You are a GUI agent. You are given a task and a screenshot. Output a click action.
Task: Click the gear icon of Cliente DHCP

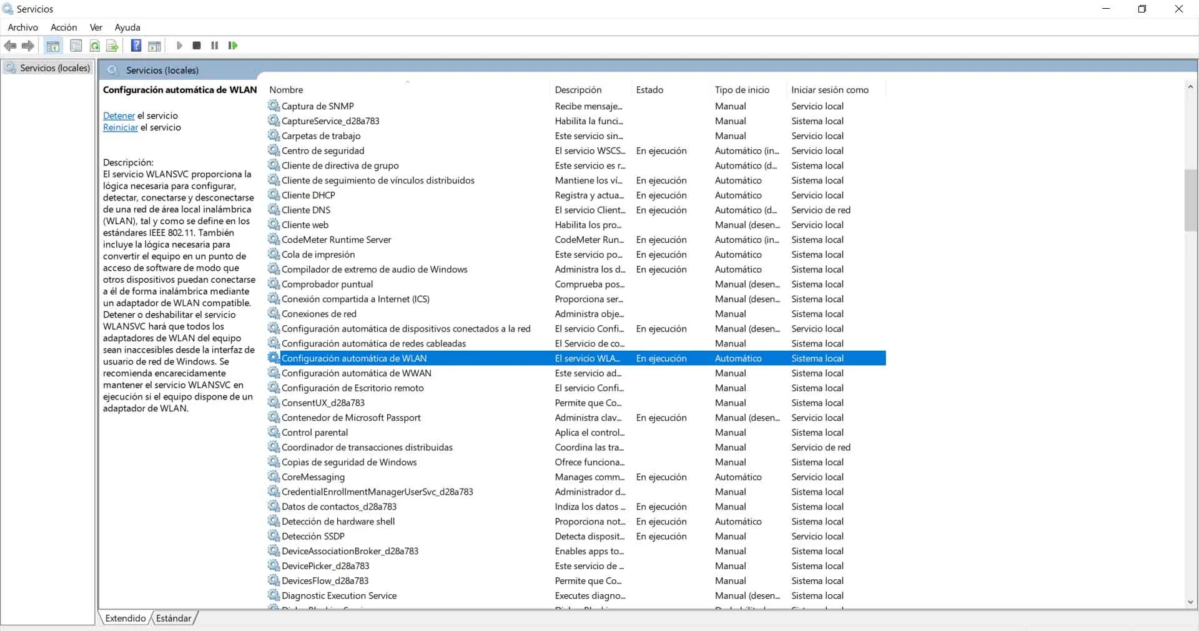tap(274, 195)
